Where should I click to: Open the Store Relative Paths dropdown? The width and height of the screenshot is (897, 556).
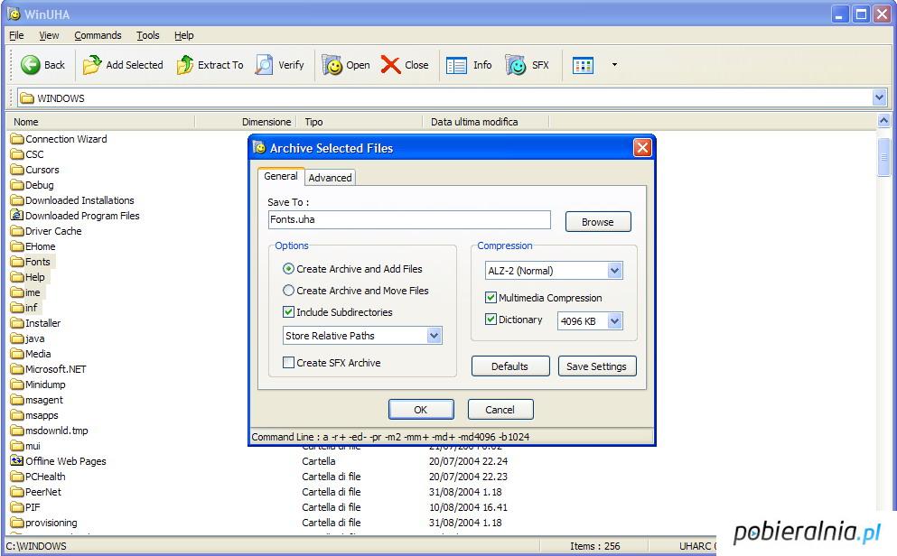pyautogui.click(x=434, y=336)
